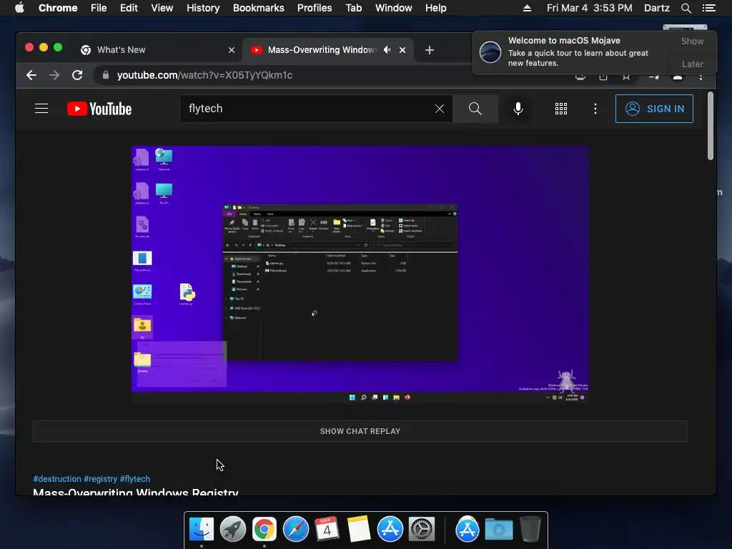The height and width of the screenshot is (549, 732).
Task: Open the Downloads folder in Dock
Action: (498, 530)
